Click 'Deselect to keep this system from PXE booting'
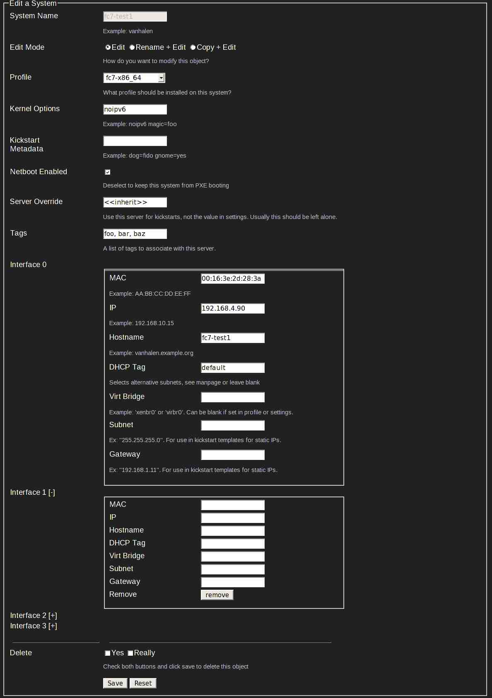 coord(166,185)
